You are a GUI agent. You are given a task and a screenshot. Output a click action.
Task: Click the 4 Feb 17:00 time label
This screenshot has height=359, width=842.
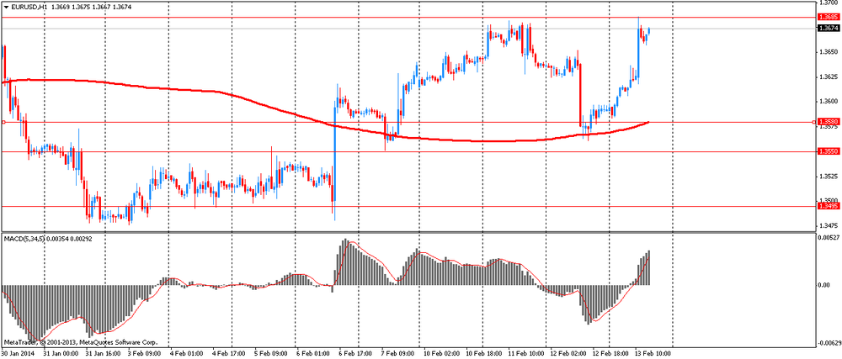pos(228,354)
